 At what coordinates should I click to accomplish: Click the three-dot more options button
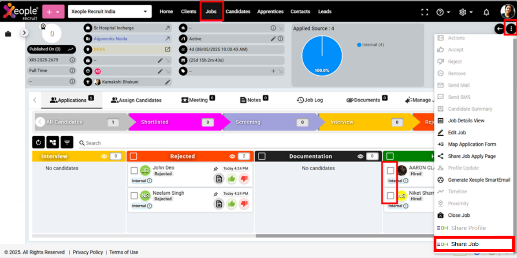(511, 29)
